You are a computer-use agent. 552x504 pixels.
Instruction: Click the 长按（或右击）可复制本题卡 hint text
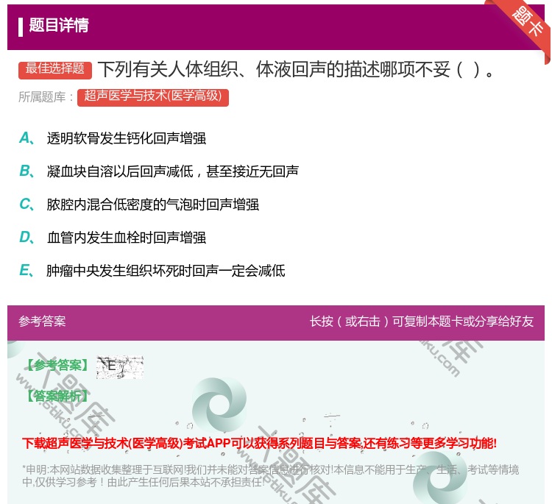click(422, 322)
